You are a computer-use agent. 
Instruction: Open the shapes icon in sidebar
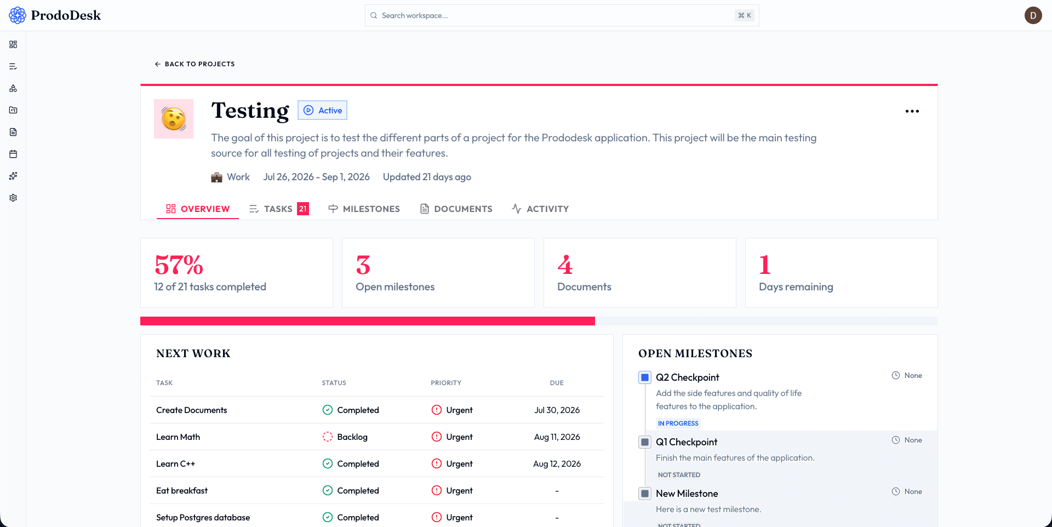pyautogui.click(x=13, y=88)
